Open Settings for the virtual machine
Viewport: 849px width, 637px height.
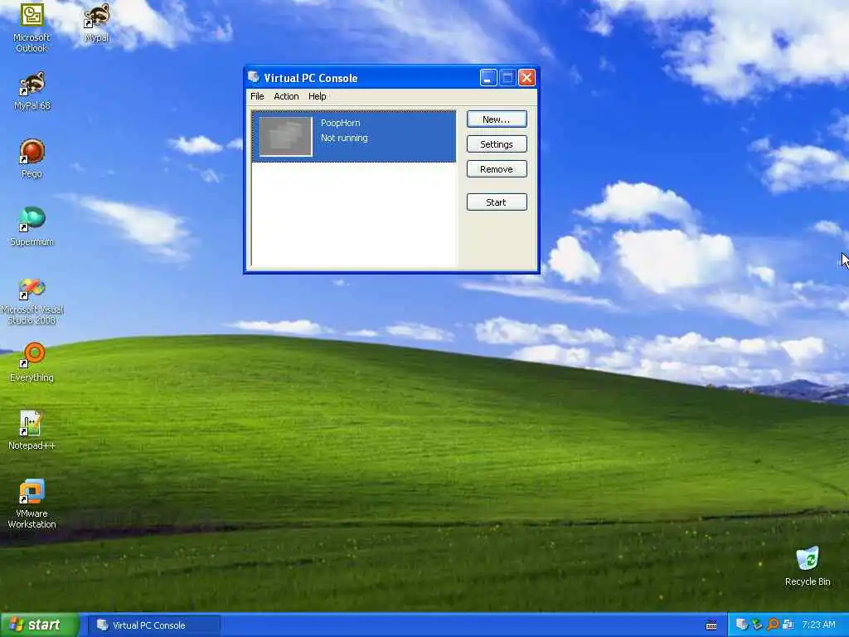(x=497, y=144)
